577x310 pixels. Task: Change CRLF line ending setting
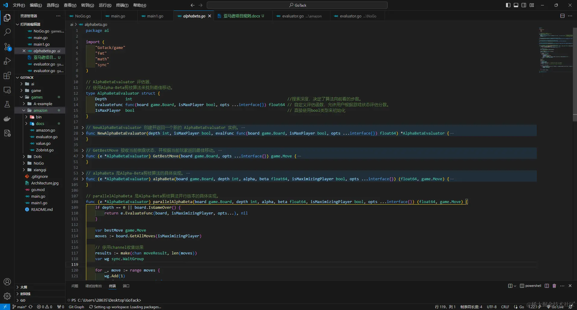[x=505, y=307]
